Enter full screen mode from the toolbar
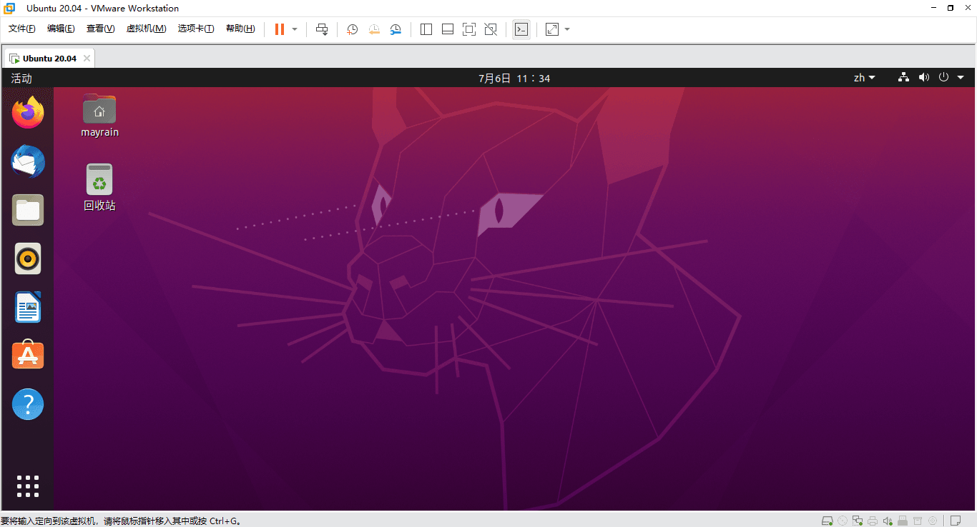Image resolution: width=977 pixels, height=527 pixels. tap(469, 29)
